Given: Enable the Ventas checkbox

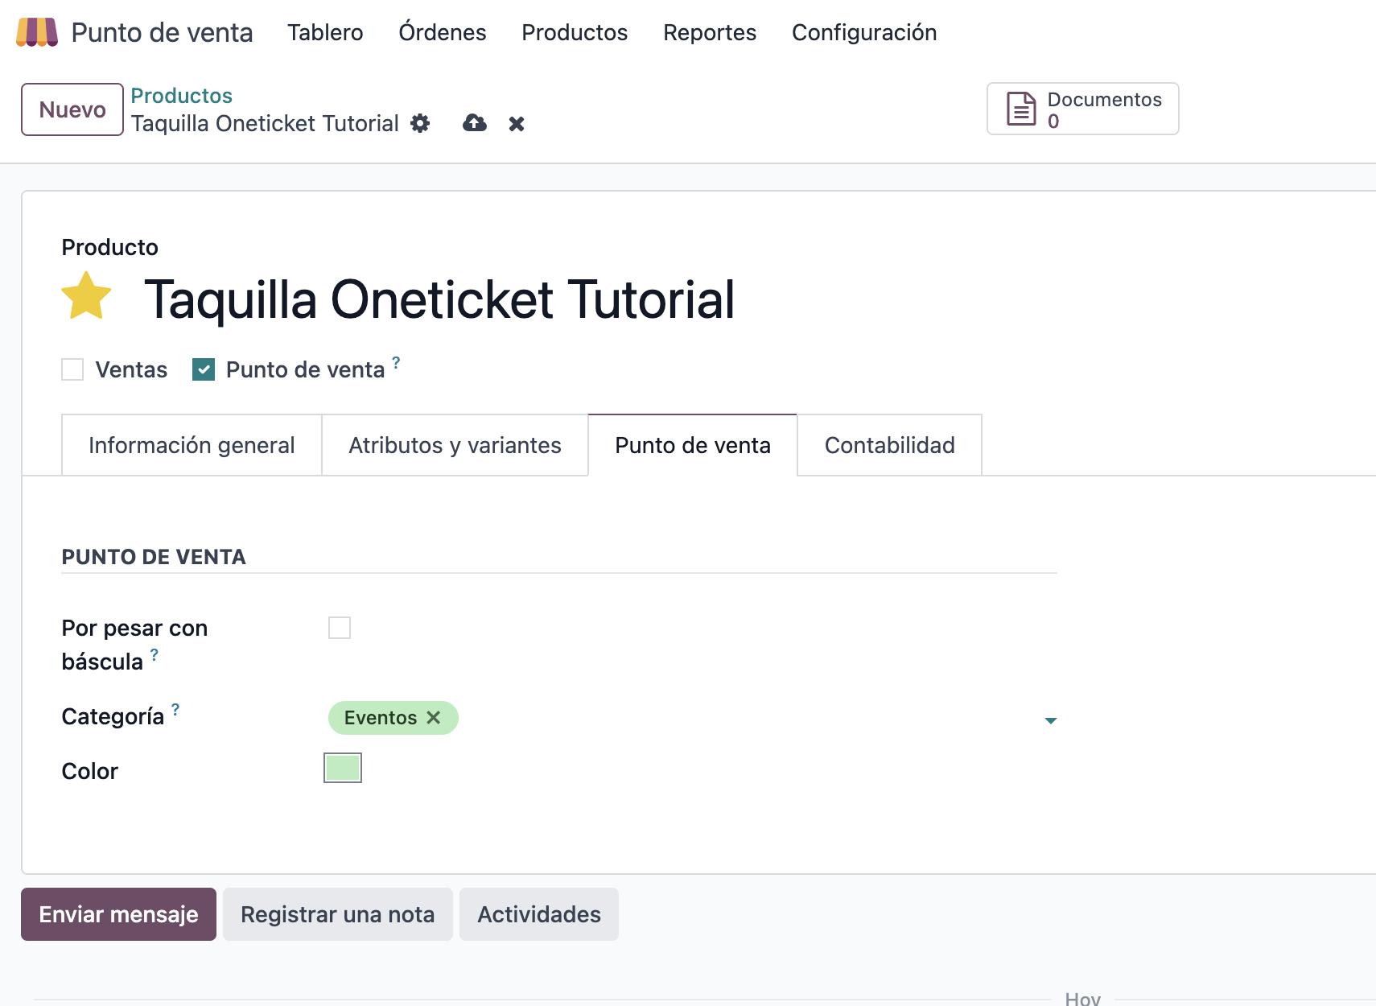Looking at the screenshot, I should coord(72,369).
